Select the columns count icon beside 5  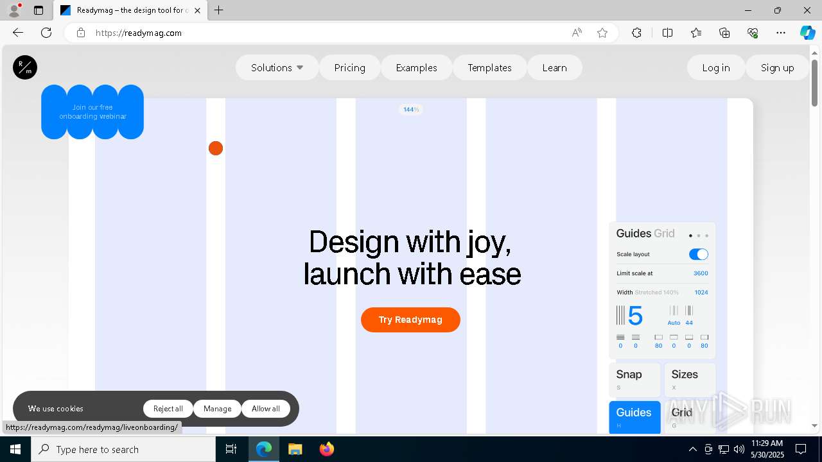coord(620,315)
